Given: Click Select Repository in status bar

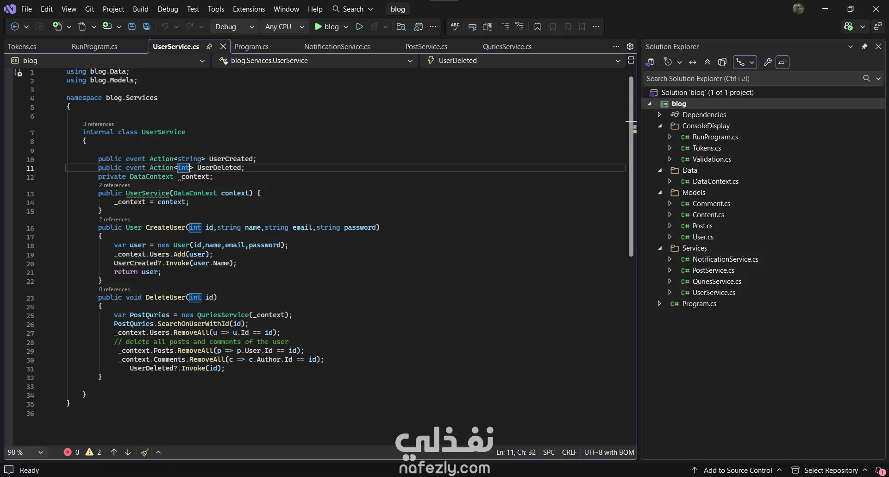Looking at the screenshot, I should [831, 470].
